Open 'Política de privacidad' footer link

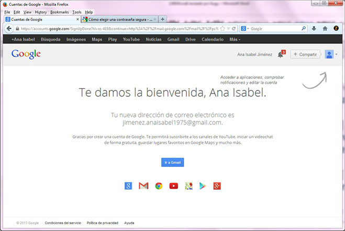102,223
